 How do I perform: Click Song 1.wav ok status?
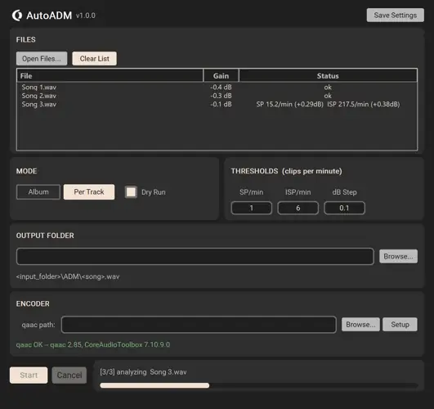[x=328, y=88]
